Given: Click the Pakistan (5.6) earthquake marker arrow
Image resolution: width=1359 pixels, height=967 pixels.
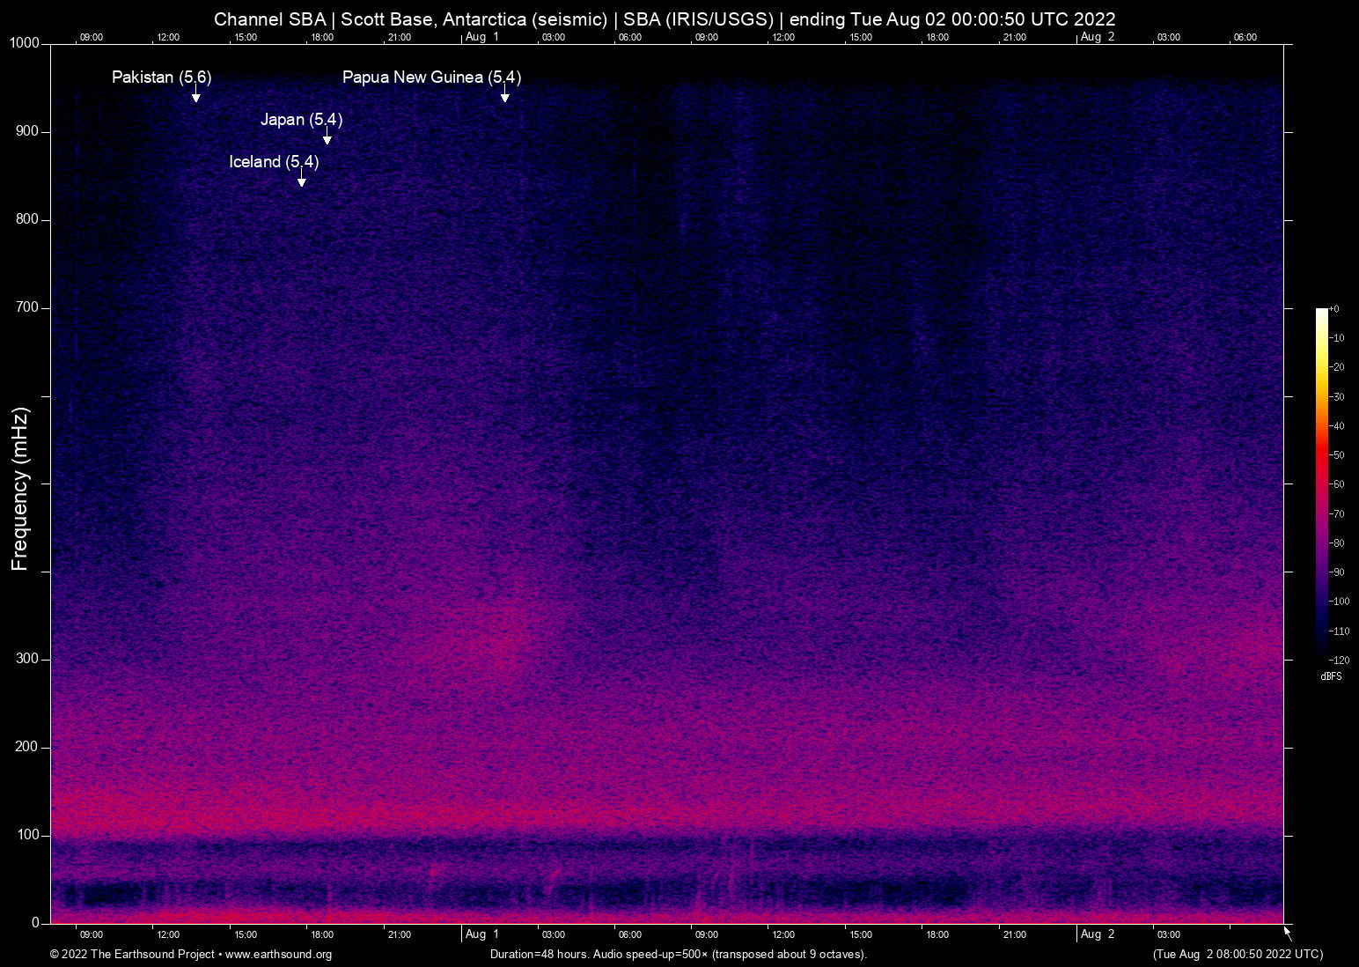Looking at the screenshot, I should coord(196,97).
